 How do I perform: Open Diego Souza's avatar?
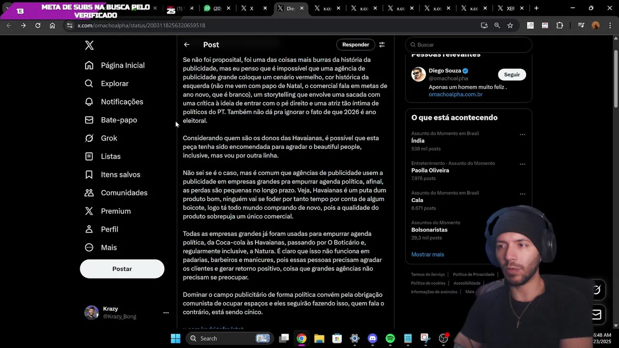click(418, 74)
